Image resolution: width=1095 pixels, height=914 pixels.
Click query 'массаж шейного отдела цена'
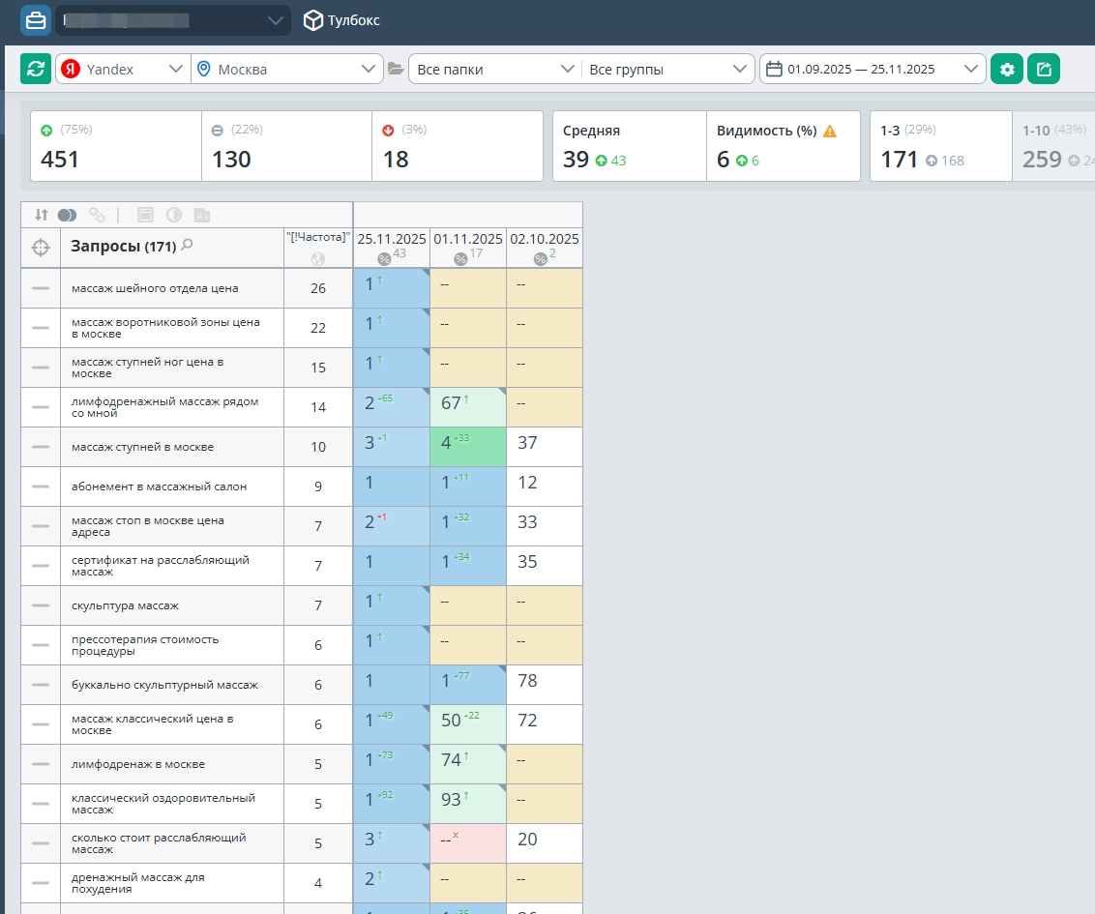155,288
